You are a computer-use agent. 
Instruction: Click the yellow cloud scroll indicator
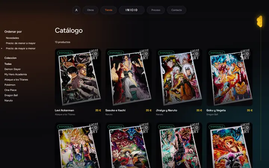(260, 21)
